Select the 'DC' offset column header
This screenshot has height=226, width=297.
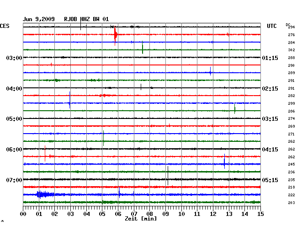tap(288, 25)
